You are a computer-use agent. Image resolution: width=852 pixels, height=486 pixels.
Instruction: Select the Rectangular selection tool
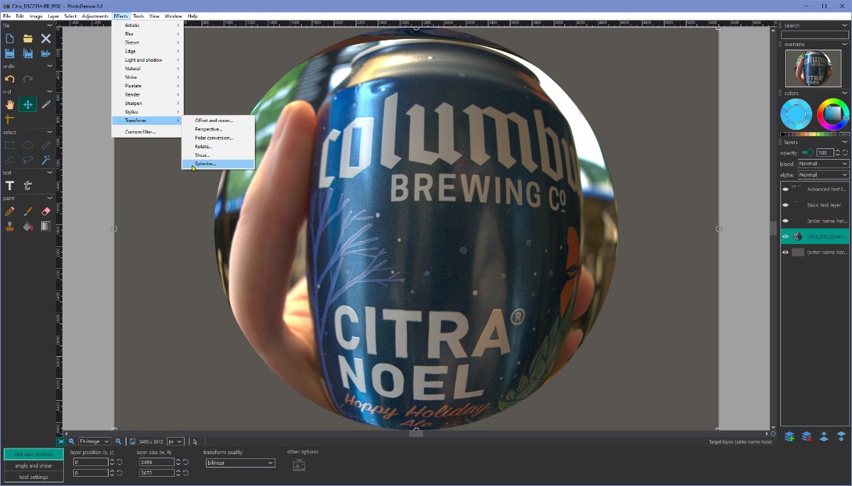tap(10, 145)
